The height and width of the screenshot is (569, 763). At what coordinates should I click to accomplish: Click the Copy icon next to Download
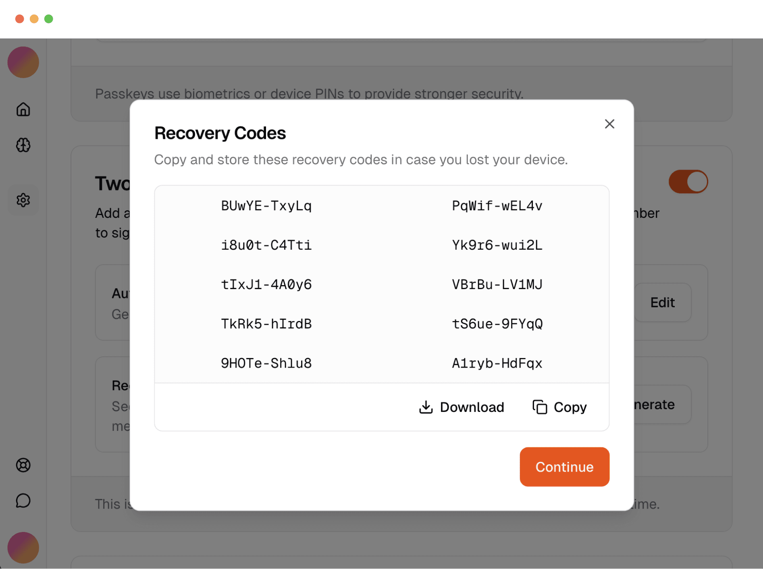tap(539, 407)
